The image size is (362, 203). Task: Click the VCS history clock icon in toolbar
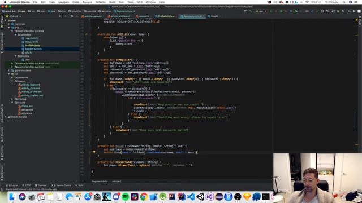(322, 11)
